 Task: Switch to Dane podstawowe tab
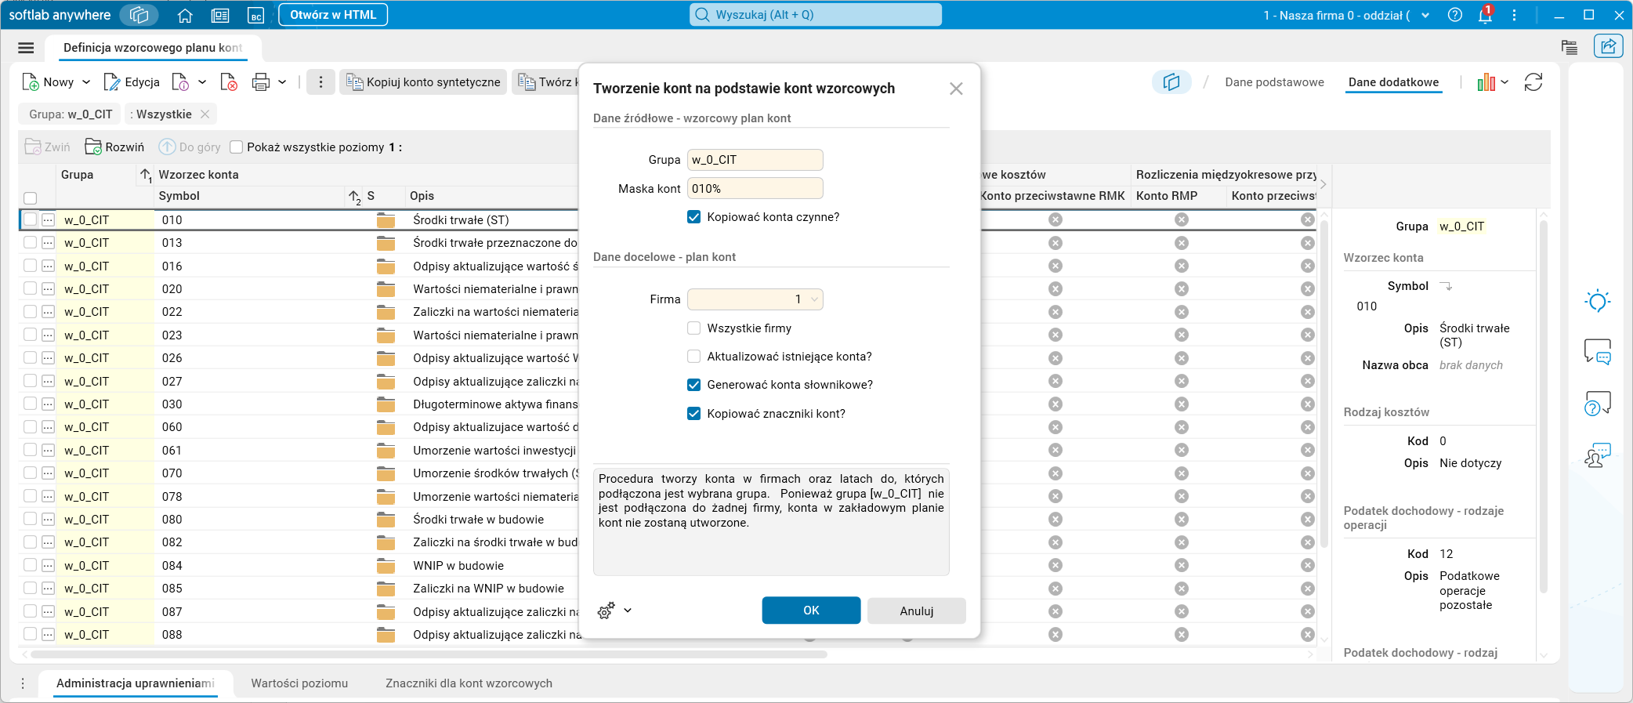(1274, 82)
